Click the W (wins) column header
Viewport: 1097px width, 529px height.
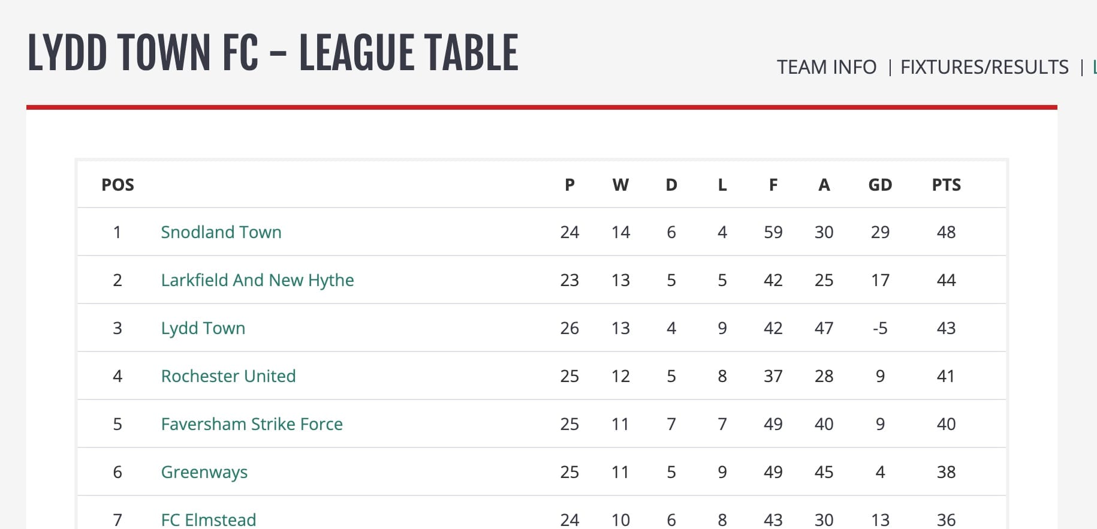pos(620,185)
